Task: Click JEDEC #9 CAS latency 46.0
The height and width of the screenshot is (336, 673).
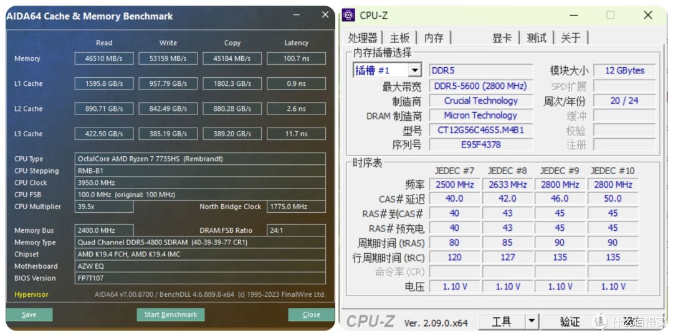Action: point(560,199)
